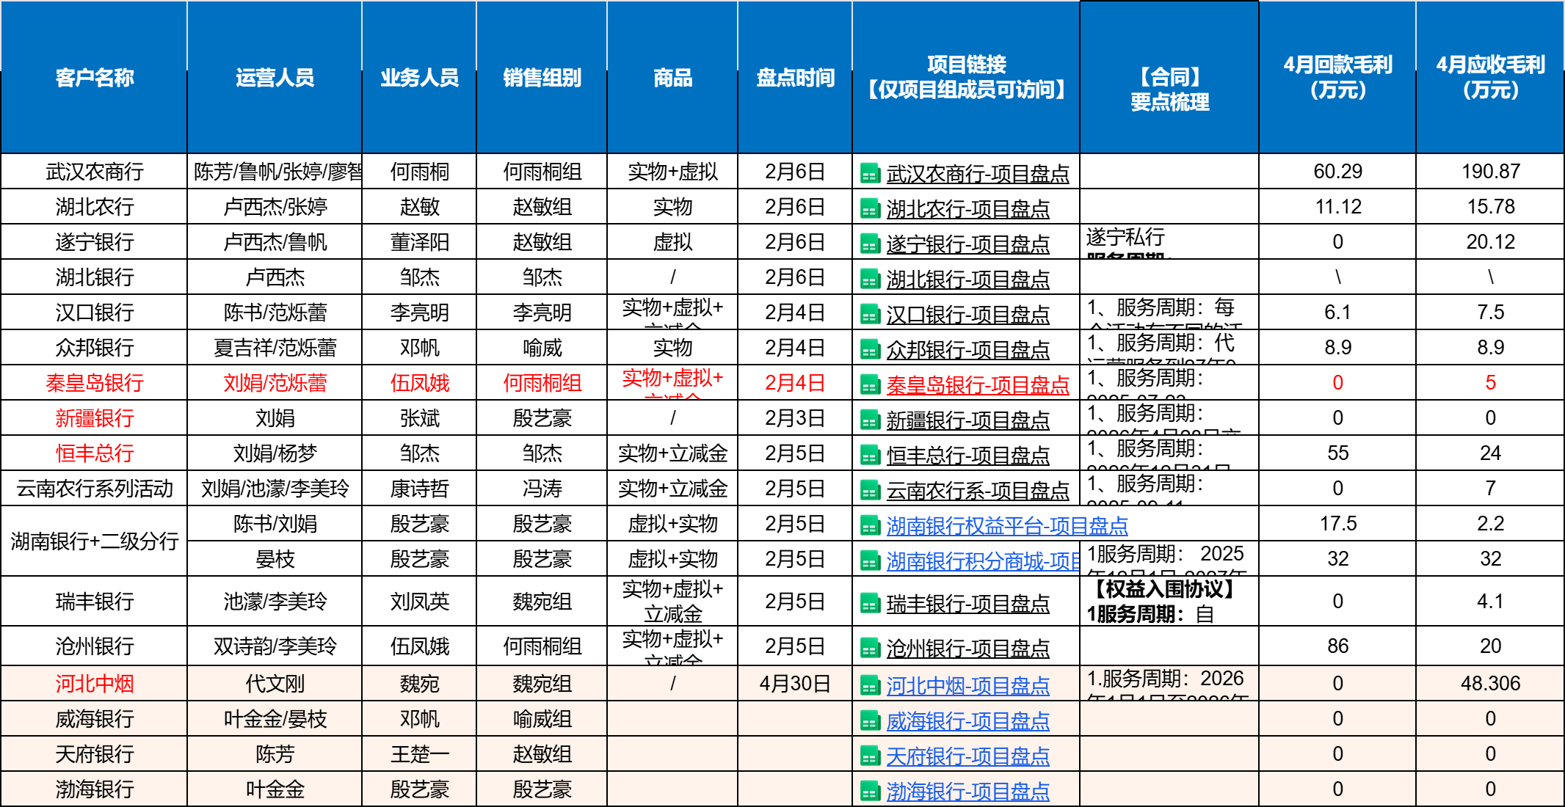
Task: Click the sheet icon beside 河北中烟-项目盘点
Action: [870, 686]
